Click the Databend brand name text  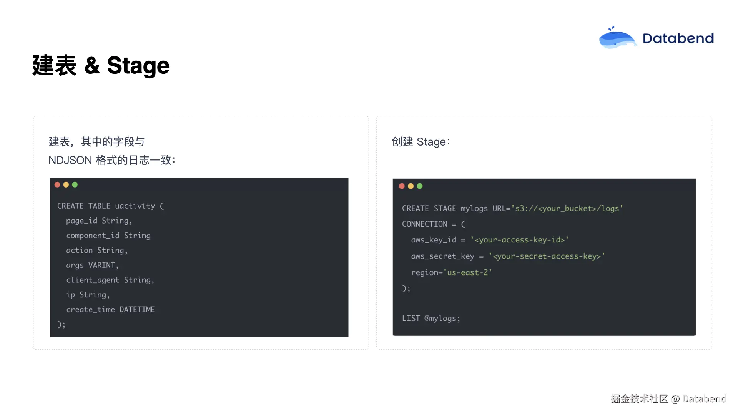click(x=678, y=38)
